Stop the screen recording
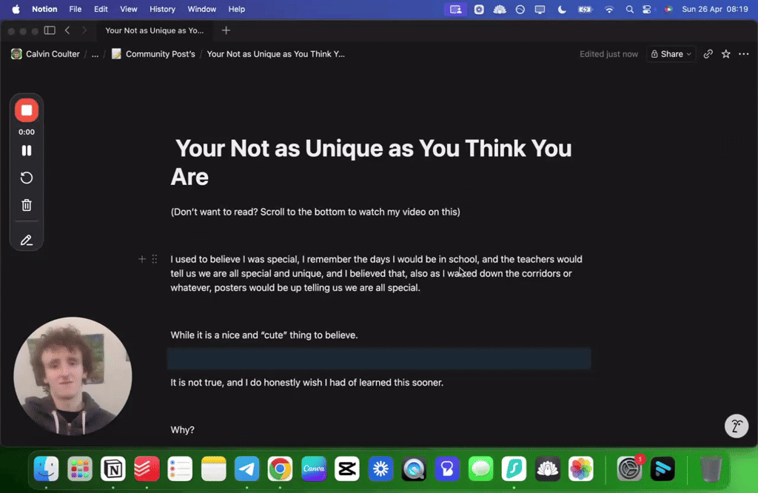758x493 pixels. coord(26,110)
